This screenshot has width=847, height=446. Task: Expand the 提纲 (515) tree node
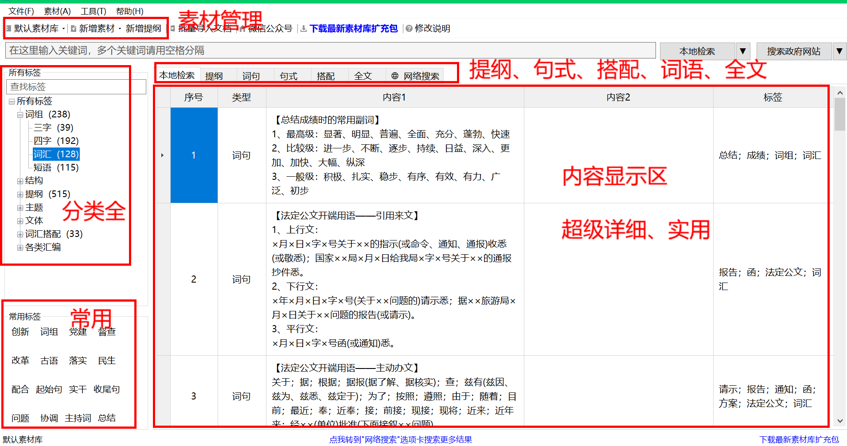20,194
